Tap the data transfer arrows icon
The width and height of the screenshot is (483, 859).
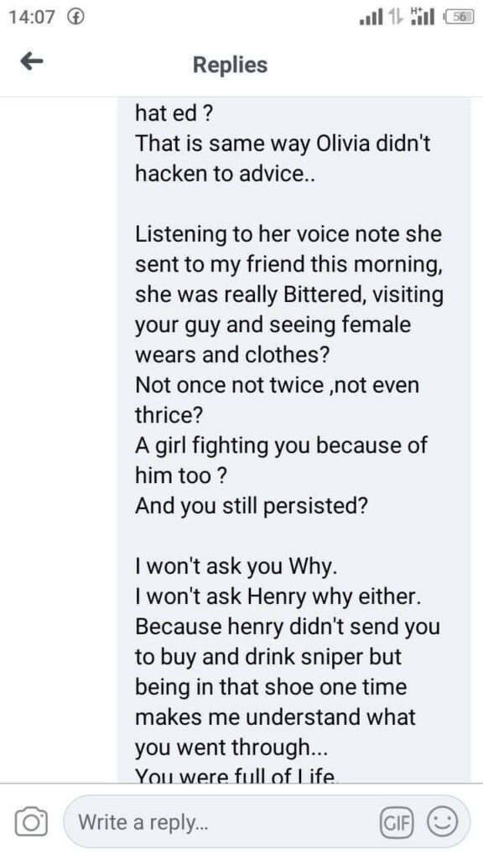(x=393, y=18)
